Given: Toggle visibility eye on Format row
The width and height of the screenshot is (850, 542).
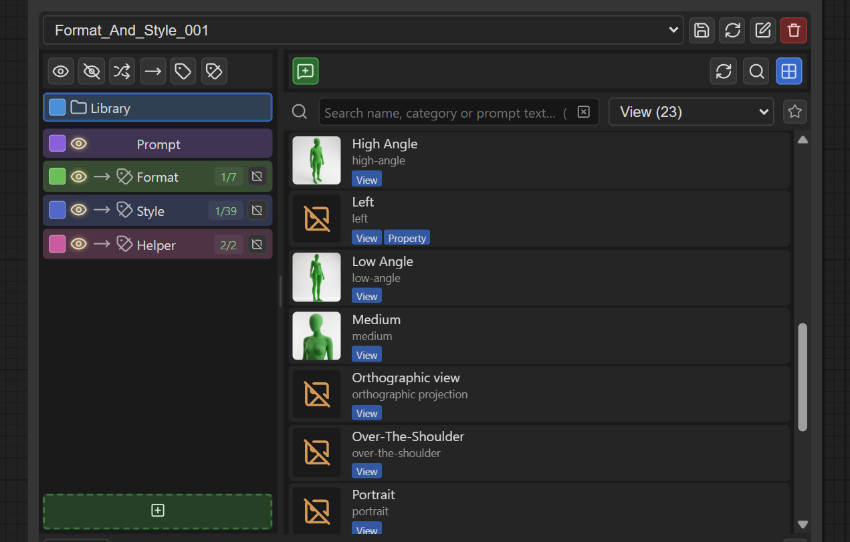Looking at the screenshot, I should click(x=79, y=176).
